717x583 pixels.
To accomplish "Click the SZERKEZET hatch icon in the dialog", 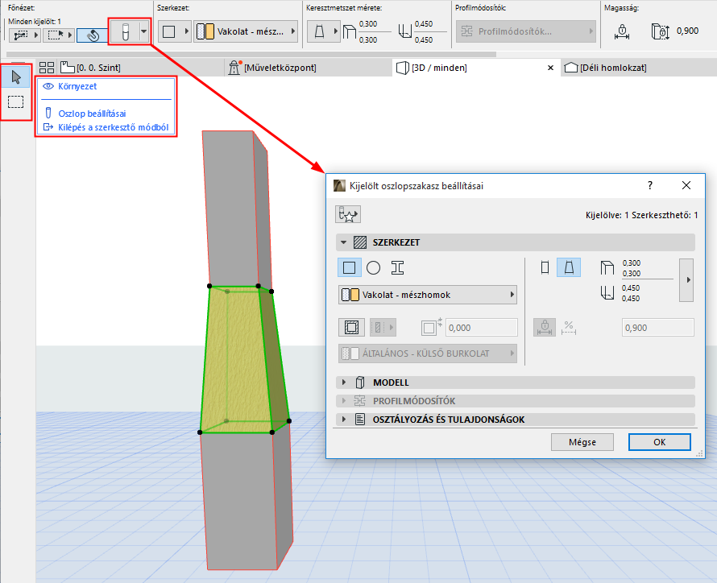I will 360,242.
